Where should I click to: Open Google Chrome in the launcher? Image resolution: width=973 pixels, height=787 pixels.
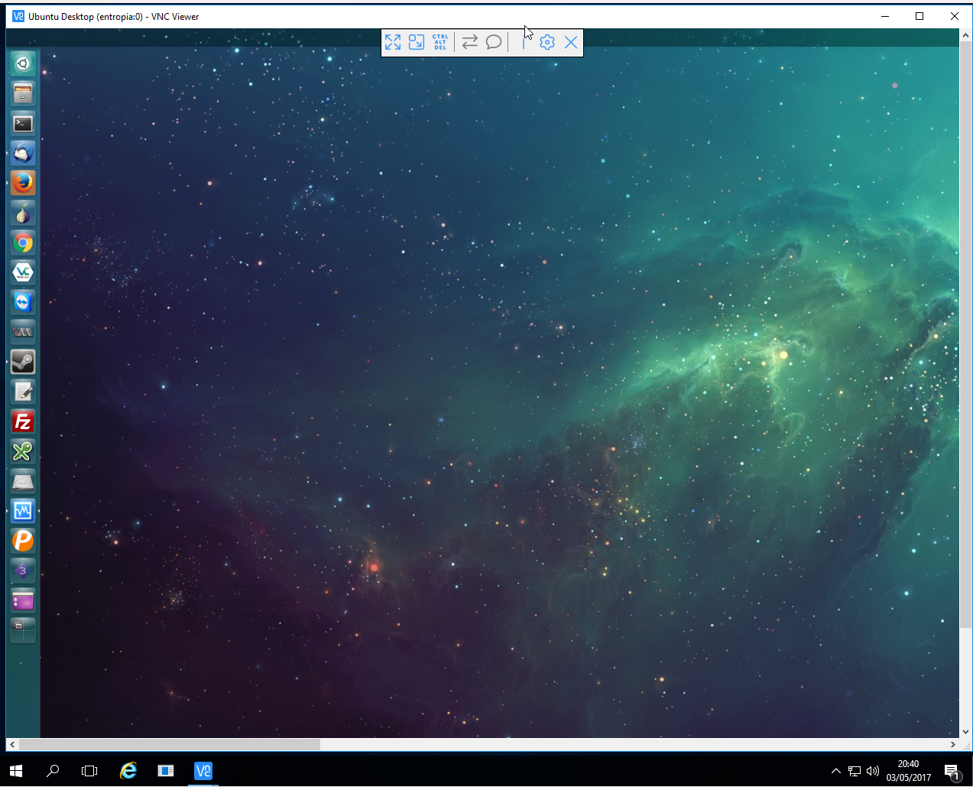tap(23, 242)
